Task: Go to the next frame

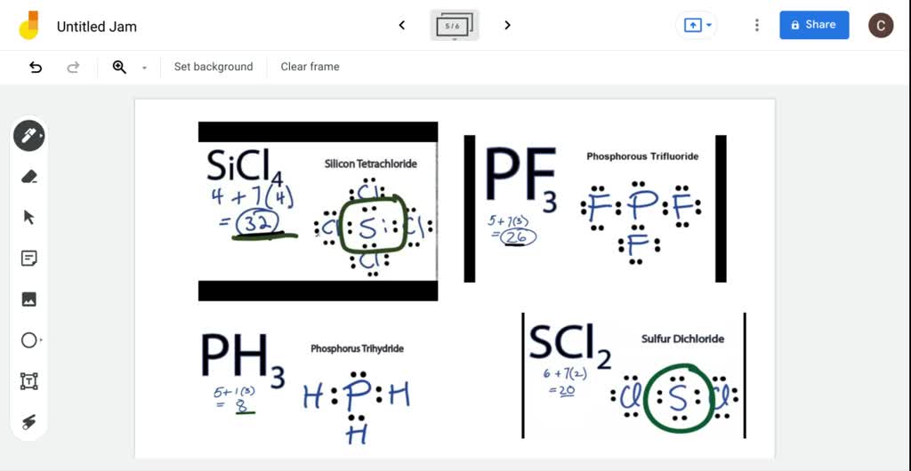Action: [x=507, y=26]
